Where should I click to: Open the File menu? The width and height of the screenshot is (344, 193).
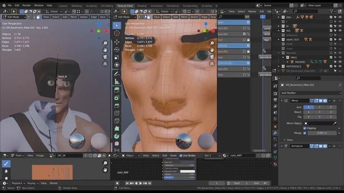pyautogui.click(x=10, y=5)
